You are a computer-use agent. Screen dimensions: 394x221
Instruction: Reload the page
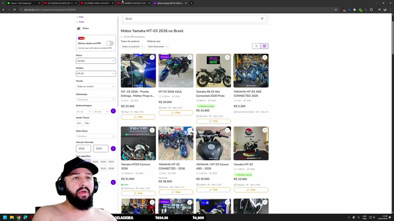click(14, 10)
